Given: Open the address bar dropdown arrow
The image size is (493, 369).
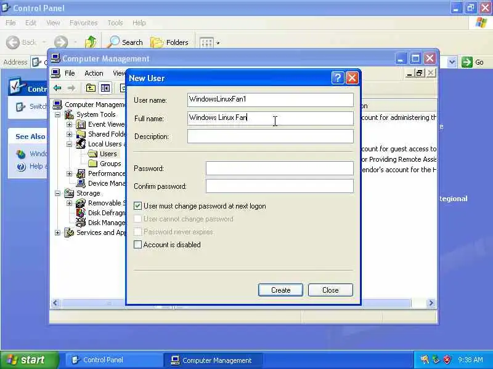Looking at the screenshot, I should (x=452, y=62).
